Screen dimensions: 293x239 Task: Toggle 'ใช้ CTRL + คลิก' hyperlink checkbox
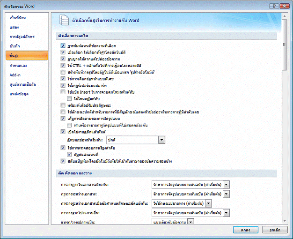tap(63, 65)
